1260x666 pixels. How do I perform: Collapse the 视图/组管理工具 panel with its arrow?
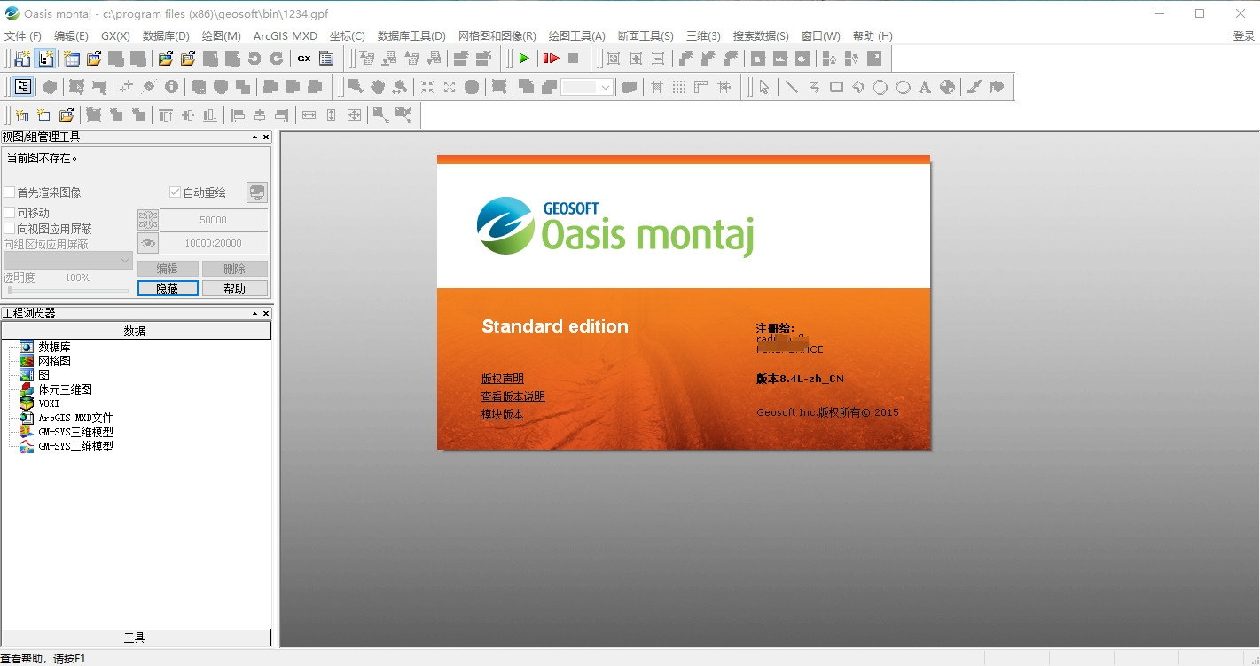(x=254, y=137)
